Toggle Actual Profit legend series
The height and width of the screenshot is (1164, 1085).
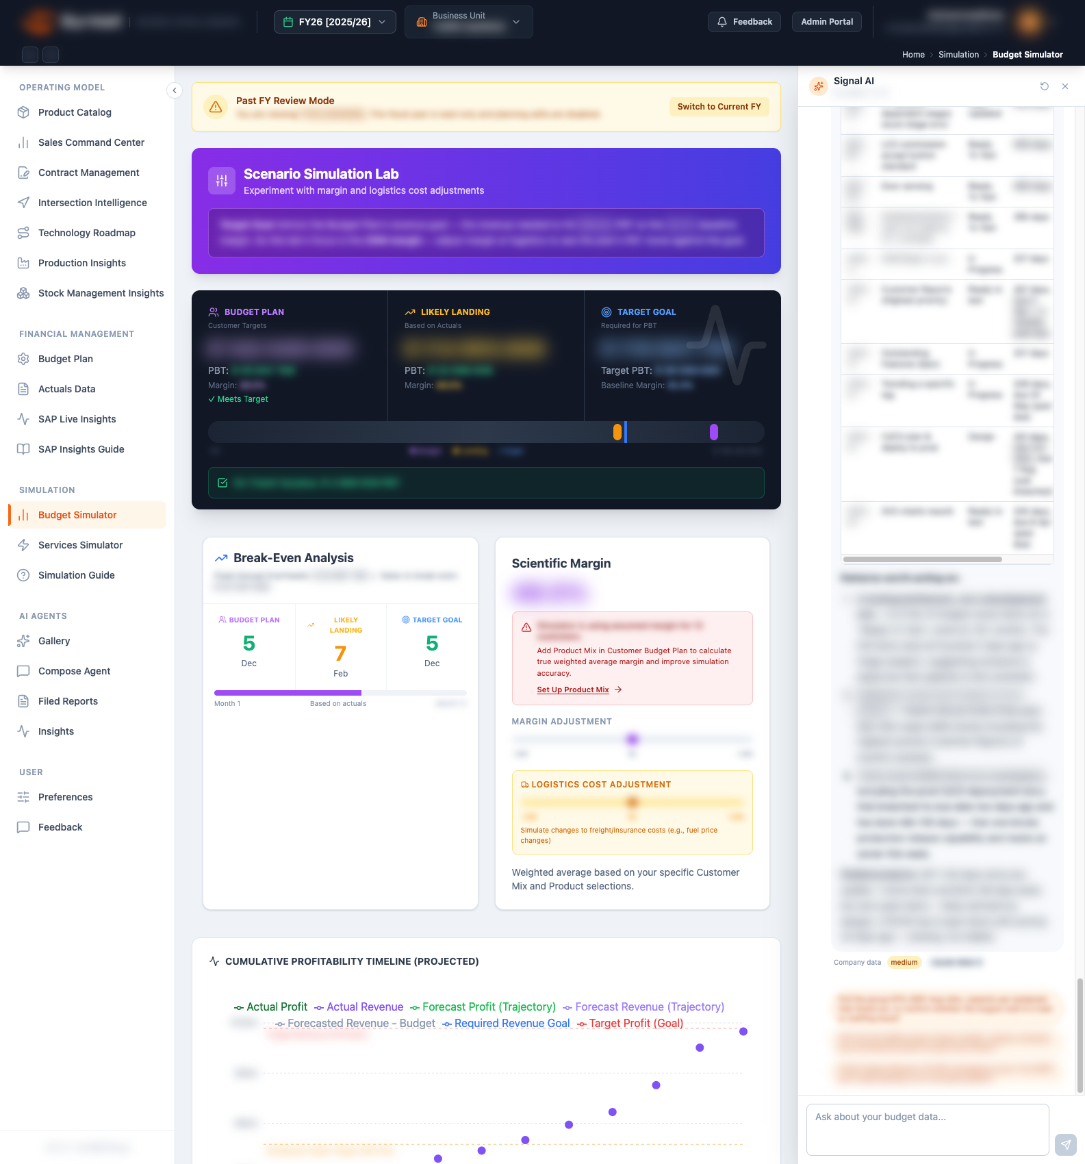click(270, 1007)
